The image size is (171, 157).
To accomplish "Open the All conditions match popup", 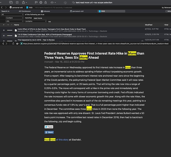I will [12, 14].
